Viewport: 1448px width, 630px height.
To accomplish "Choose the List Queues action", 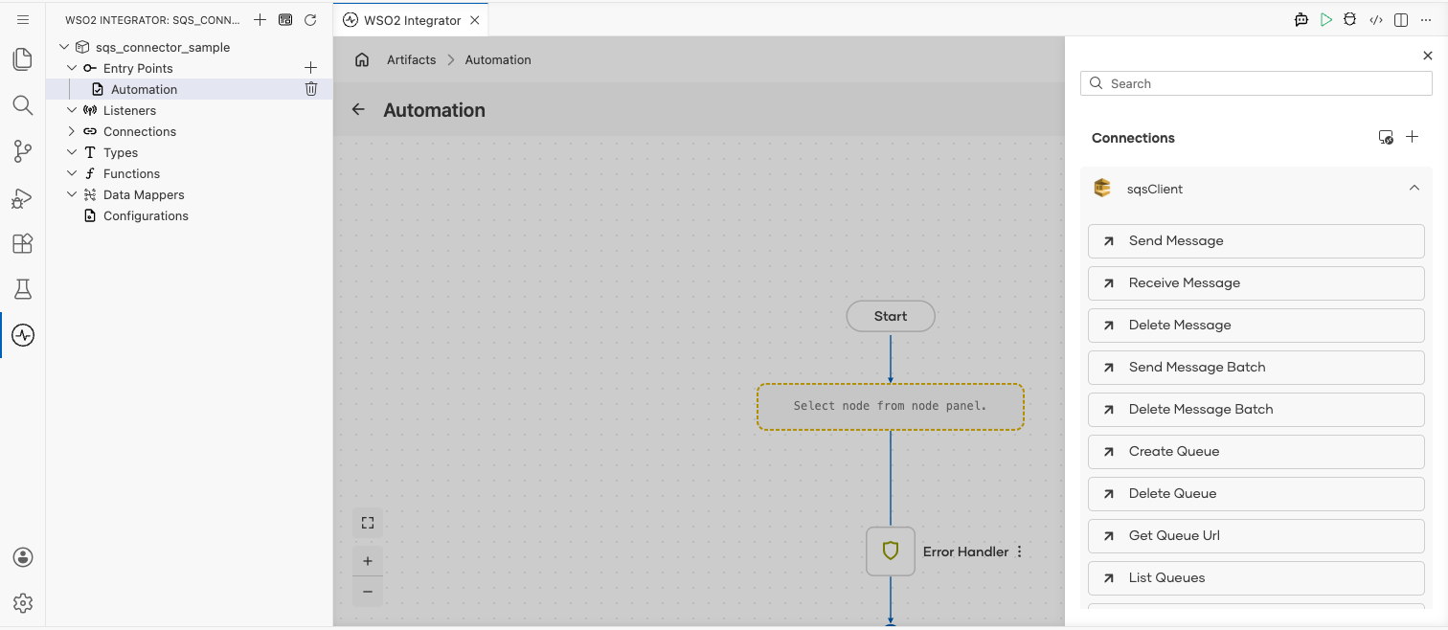I will coord(1256,578).
